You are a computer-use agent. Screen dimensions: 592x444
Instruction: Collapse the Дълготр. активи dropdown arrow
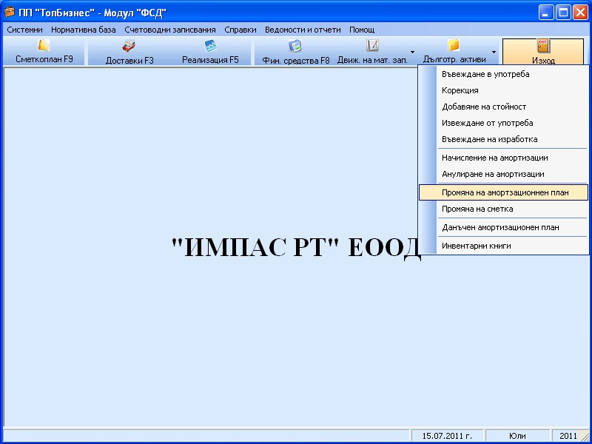click(494, 52)
